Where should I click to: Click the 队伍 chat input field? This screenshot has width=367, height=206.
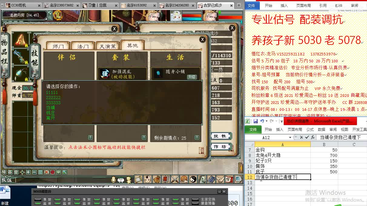coord(62,180)
